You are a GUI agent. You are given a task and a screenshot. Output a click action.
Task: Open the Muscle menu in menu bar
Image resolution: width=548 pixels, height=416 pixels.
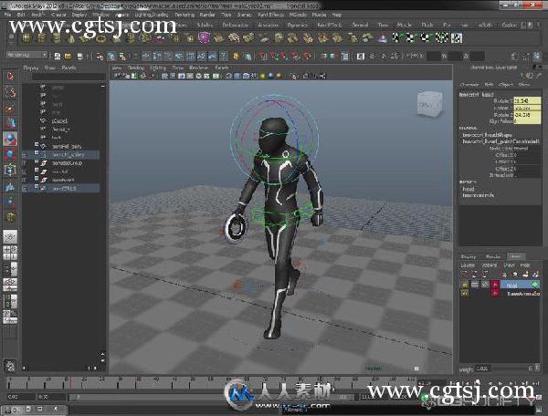(319, 15)
